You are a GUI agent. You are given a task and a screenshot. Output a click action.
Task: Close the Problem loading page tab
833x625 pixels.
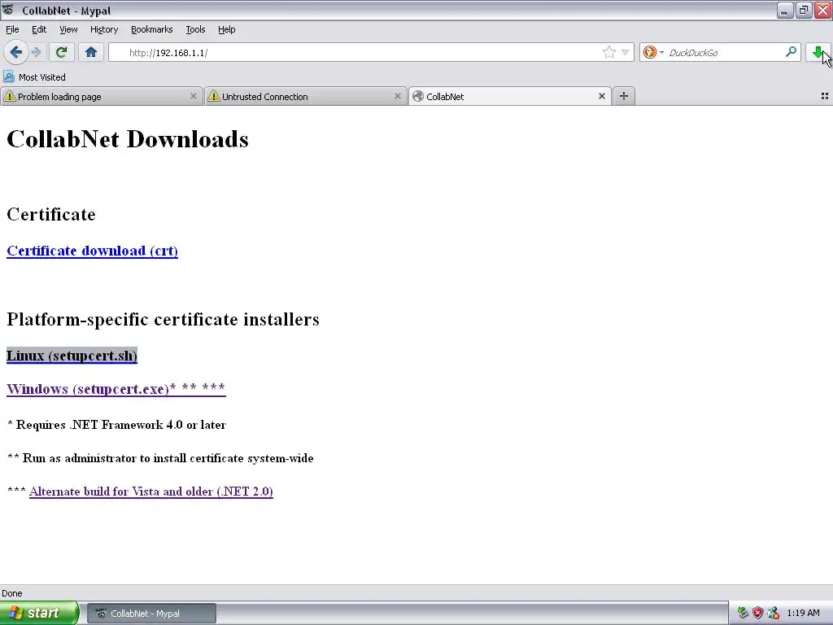(x=194, y=96)
